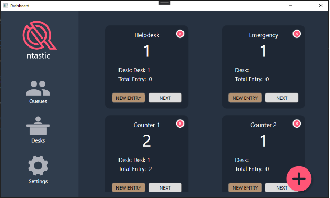330x198 pixels.
Task: Open the Desks section icon
Action: coord(38,126)
